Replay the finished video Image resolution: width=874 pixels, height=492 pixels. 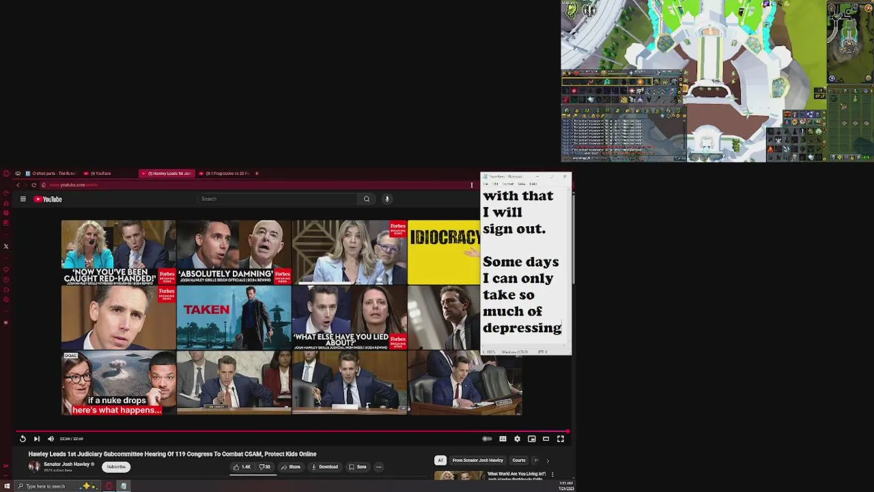(x=23, y=439)
